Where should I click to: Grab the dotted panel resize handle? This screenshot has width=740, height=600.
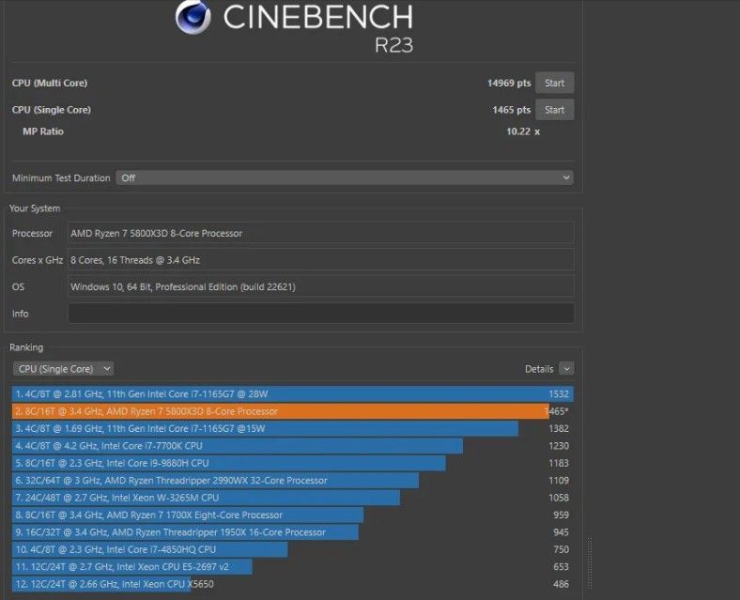pos(590,562)
